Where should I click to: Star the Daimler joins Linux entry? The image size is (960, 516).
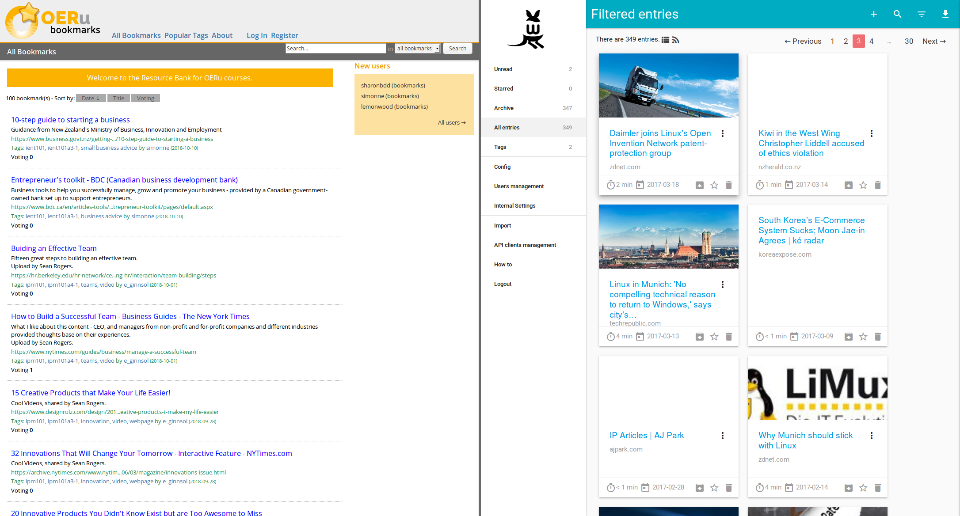click(714, 185)
